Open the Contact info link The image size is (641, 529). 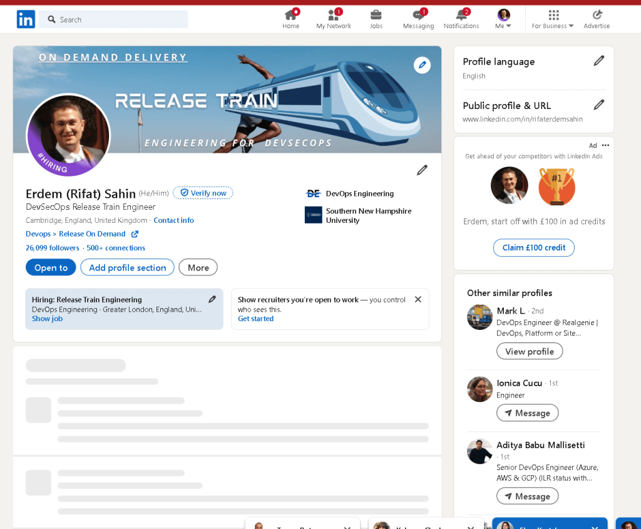pyautogui.click(x=174, y=220)
